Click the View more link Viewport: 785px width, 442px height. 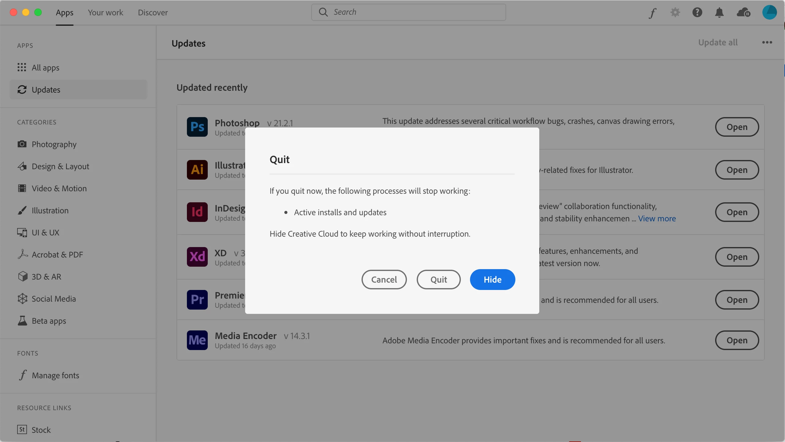[657, 219]
